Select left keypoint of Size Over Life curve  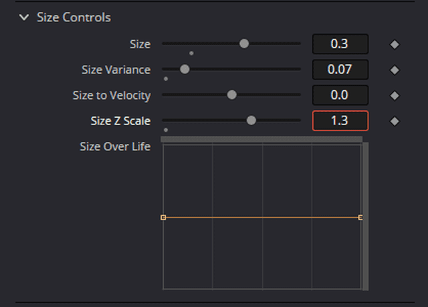pyautogui.click(x=163, y=217)
